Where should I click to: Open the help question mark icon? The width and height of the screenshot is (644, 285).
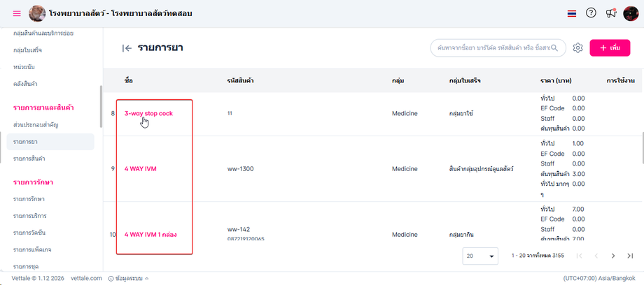(591, 13)
